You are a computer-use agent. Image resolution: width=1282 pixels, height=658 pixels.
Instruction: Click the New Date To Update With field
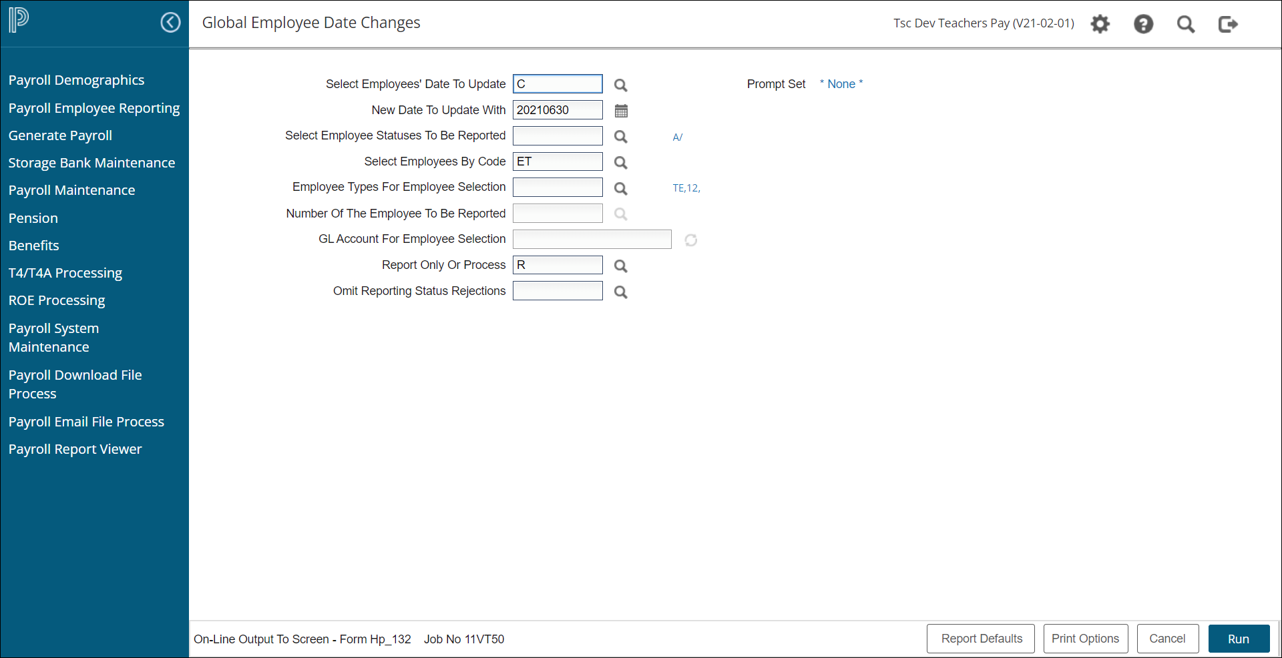(x=558, y=110)
